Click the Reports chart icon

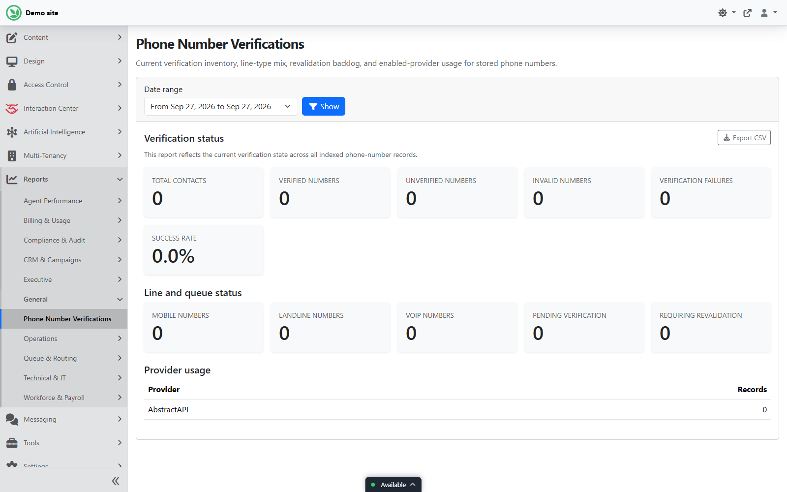pos(12,179)
